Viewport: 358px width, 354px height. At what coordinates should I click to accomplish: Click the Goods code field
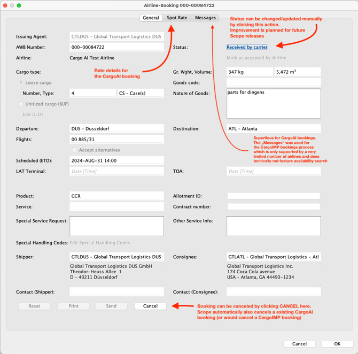pyautogui.click(x=274, y=82)
